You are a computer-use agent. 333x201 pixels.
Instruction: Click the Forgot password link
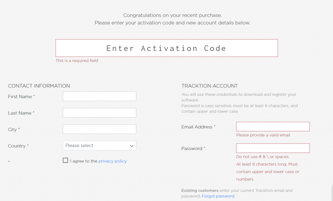218,196
